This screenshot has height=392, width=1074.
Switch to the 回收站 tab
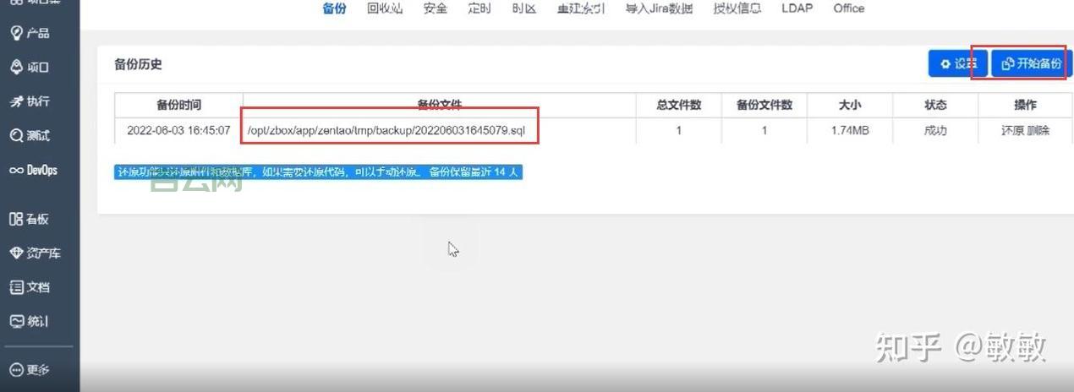click(385, 8)
